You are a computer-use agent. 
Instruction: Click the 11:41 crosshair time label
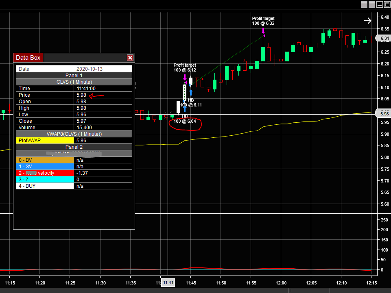[x=168, y=282]
